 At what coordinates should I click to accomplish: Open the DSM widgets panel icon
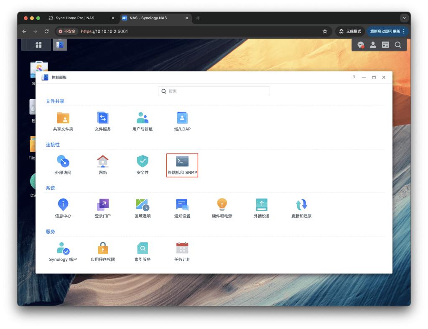[x=385, y=45]
